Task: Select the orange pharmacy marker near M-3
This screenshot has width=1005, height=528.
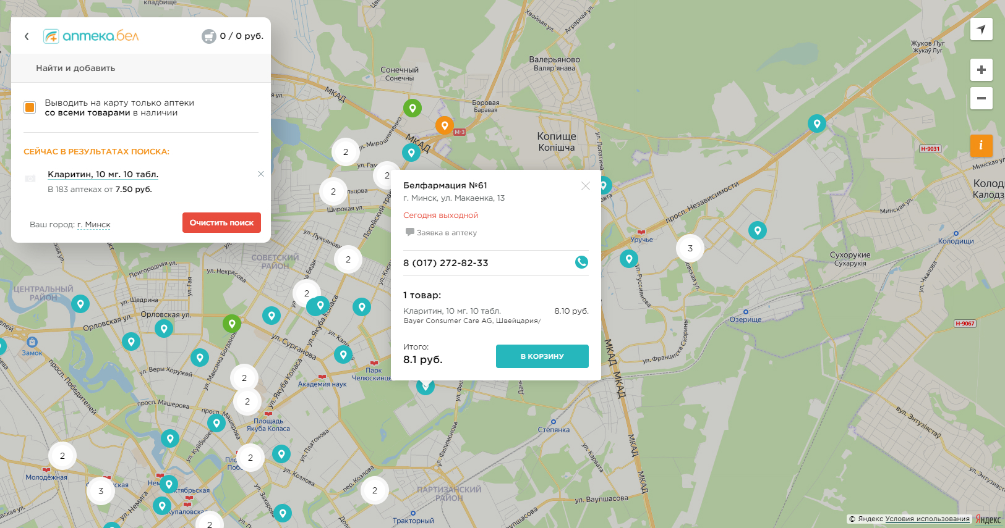Action: 444,126
